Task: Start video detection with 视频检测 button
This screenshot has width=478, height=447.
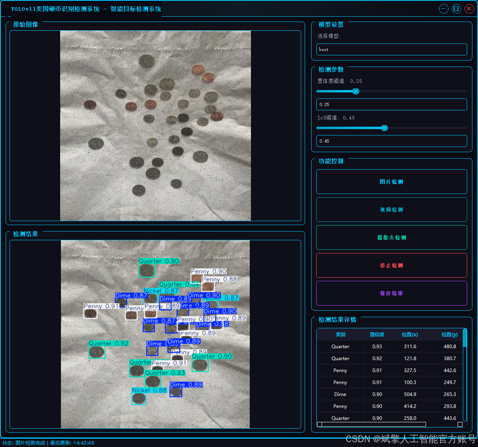Action: (392, 210)
